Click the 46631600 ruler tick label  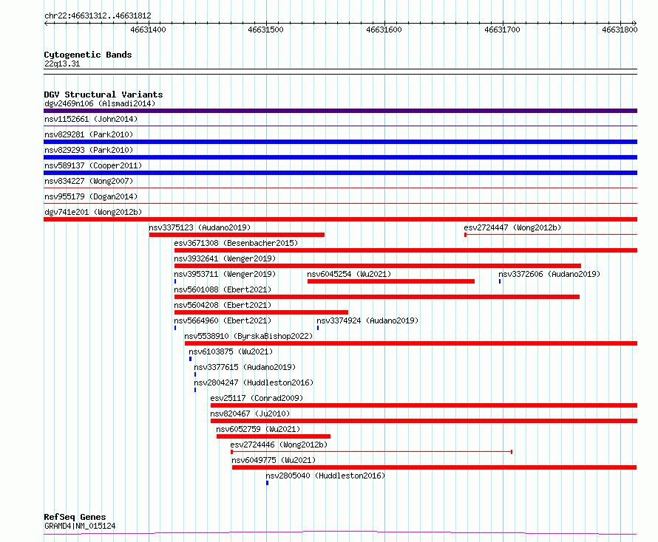point(384,30)
